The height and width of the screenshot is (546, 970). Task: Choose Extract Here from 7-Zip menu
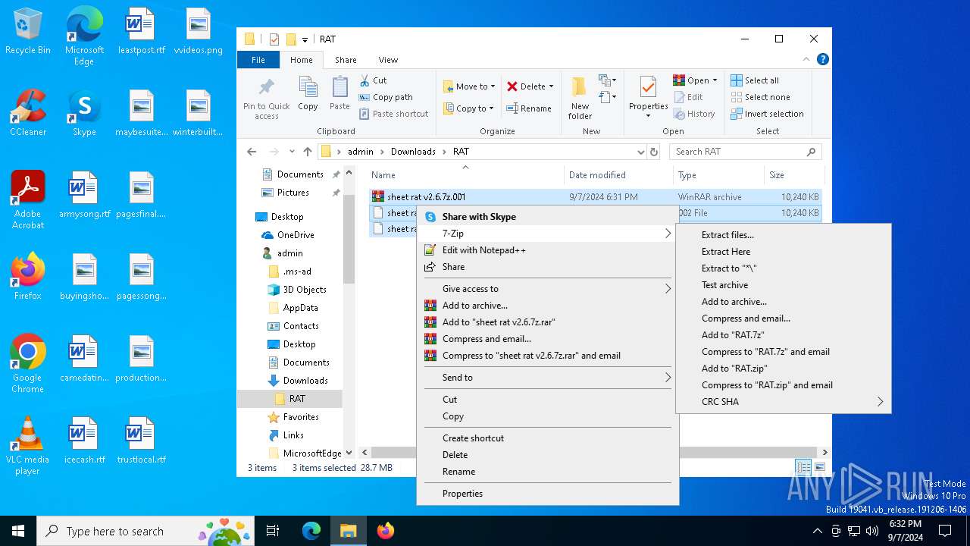pyautogui.click(x=726, y=252)
